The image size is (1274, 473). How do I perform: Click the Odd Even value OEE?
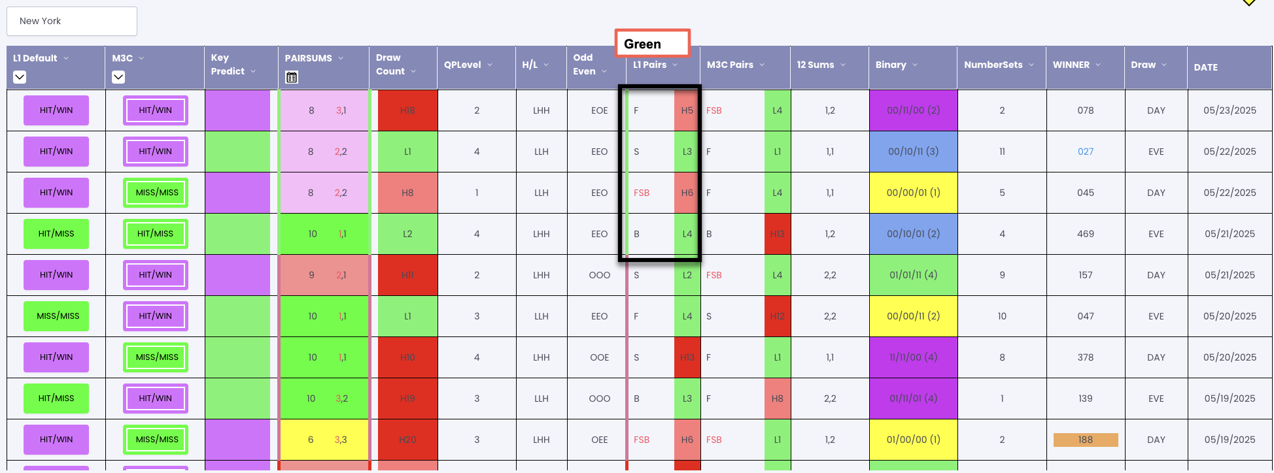[600, 440]
